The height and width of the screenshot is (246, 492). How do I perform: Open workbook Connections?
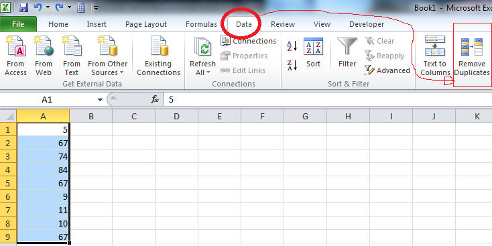248,41
